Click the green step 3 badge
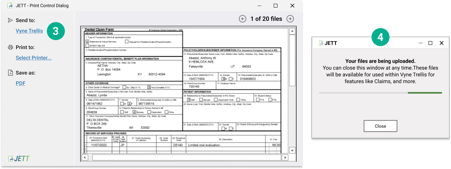This screenshot has width=451, height=169. coord(55,31)
